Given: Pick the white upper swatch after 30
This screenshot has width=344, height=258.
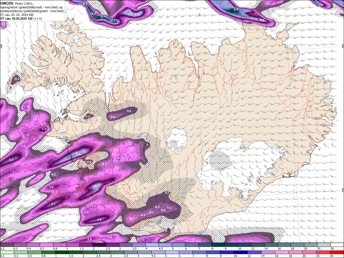Looking at the screenshot, I should point(337,245).
